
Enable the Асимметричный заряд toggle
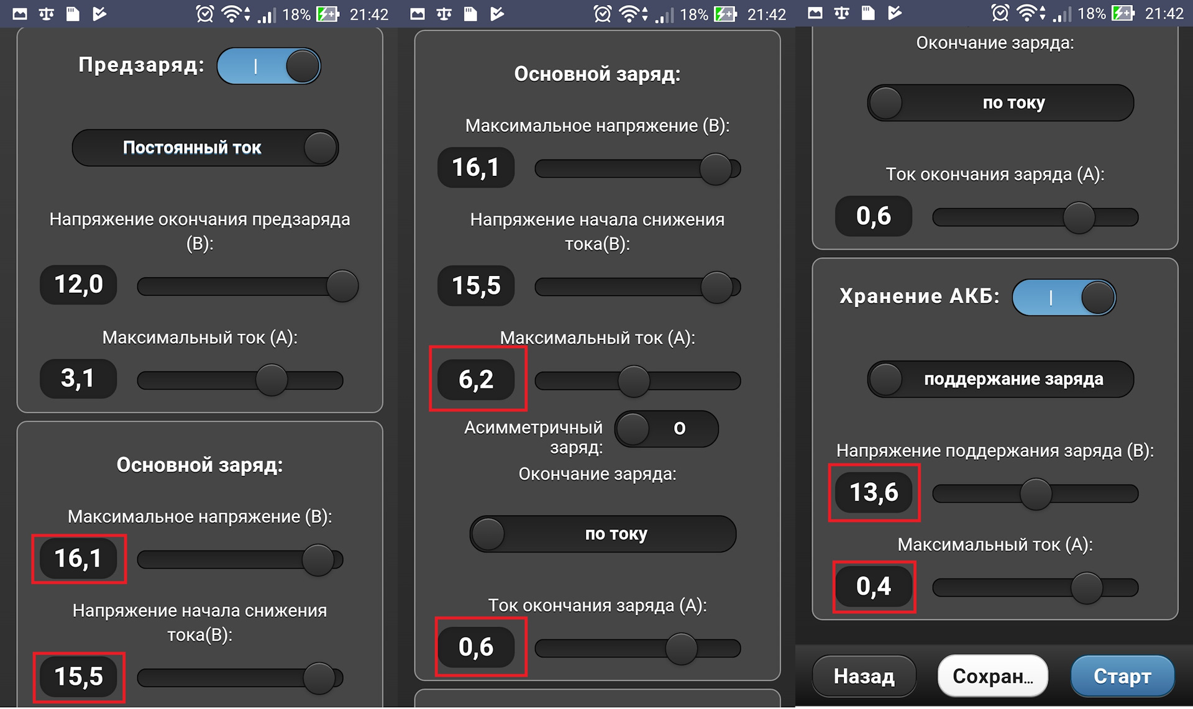point(666,428)
